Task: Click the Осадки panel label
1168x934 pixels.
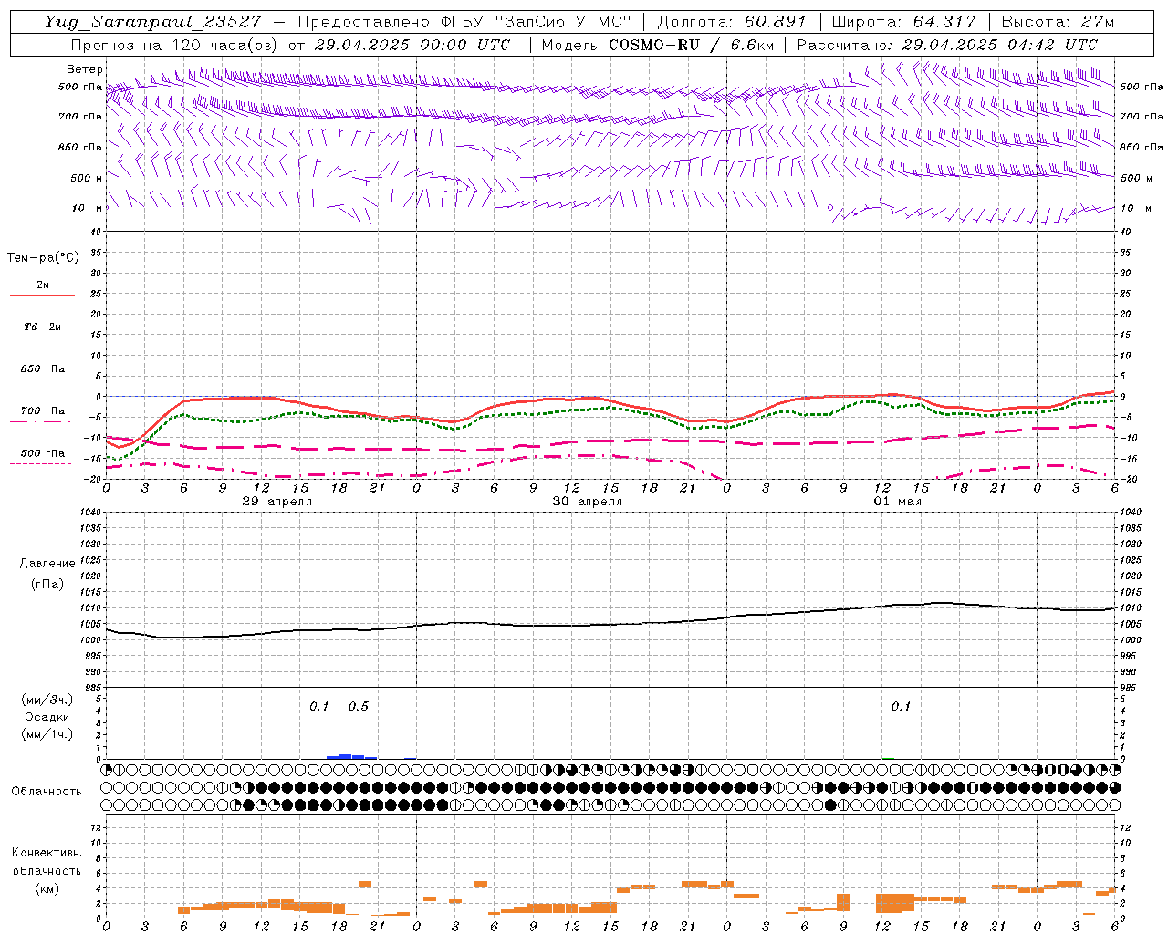Action: (47, 717)
